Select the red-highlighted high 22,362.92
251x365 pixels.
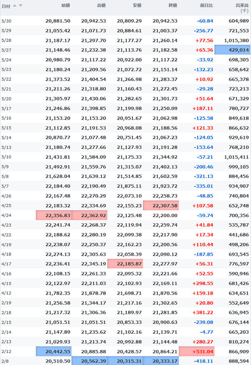(90, 215)
